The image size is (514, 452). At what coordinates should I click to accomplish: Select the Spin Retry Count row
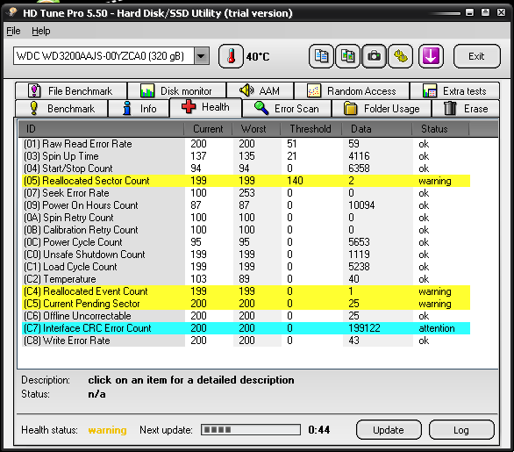point(246,218)
